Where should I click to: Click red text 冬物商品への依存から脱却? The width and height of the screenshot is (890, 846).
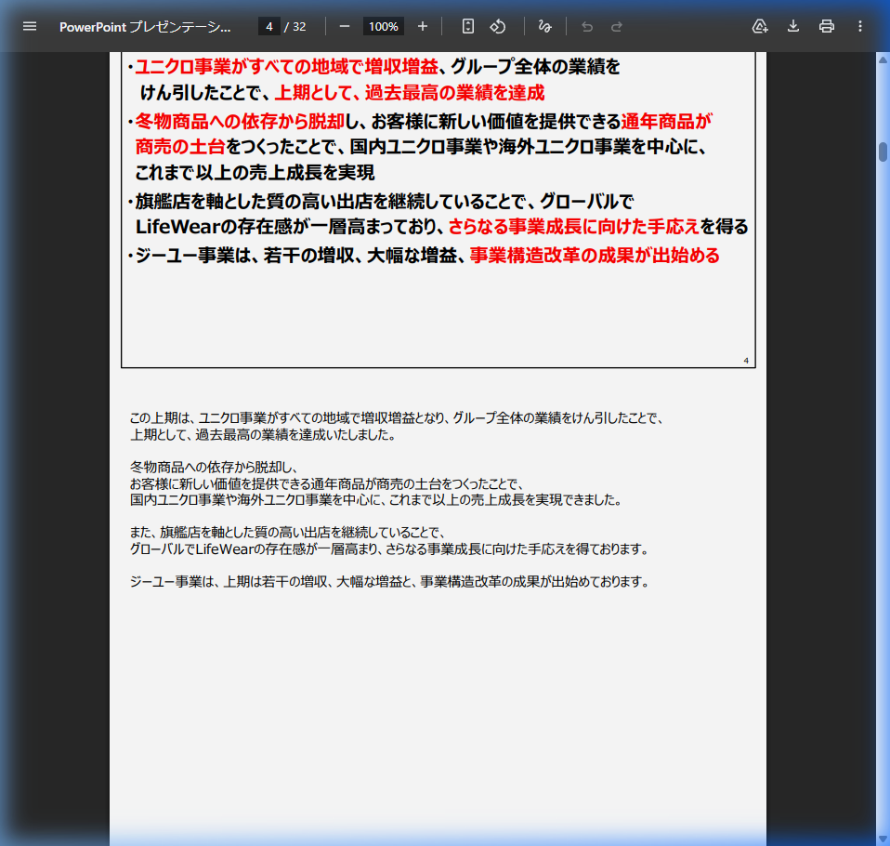point(240,121)
